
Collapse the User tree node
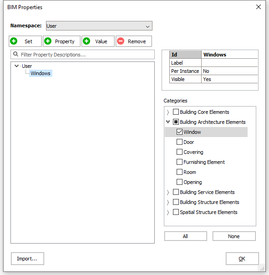(x=17, y=66)
